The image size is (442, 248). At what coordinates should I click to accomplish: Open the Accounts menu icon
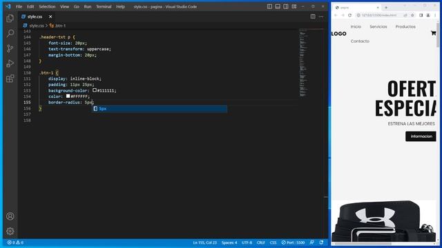tap(10, 216)
